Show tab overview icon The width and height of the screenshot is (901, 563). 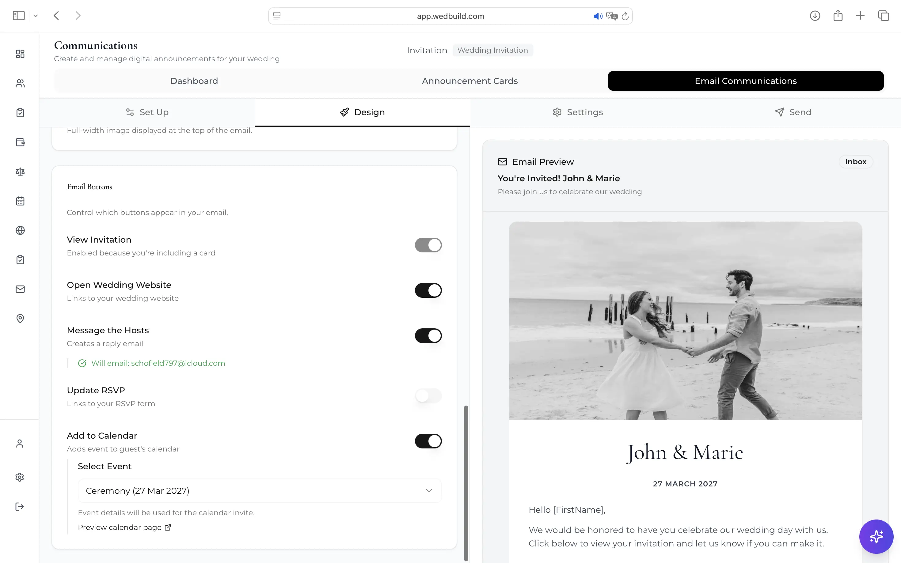[884, 16]
